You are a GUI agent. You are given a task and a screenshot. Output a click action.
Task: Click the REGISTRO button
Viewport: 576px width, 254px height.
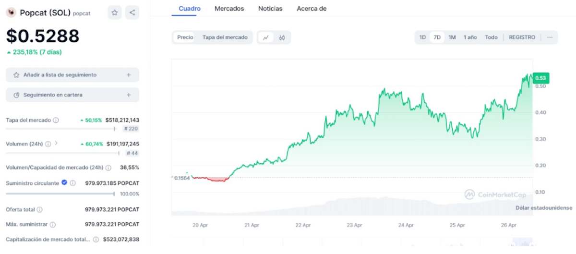(x=522, y=37)
